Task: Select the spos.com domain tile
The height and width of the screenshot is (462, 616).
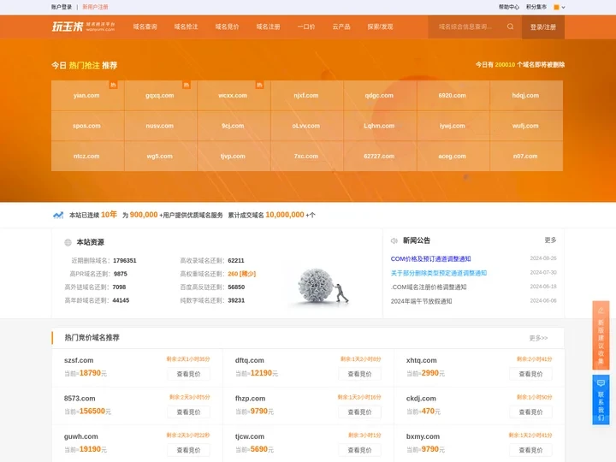Action: pyautogui.click(x=87, y=126)
